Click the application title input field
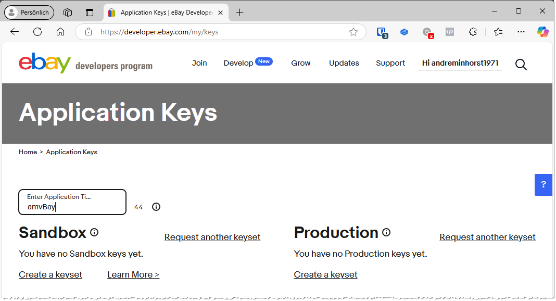 point(72,202)
